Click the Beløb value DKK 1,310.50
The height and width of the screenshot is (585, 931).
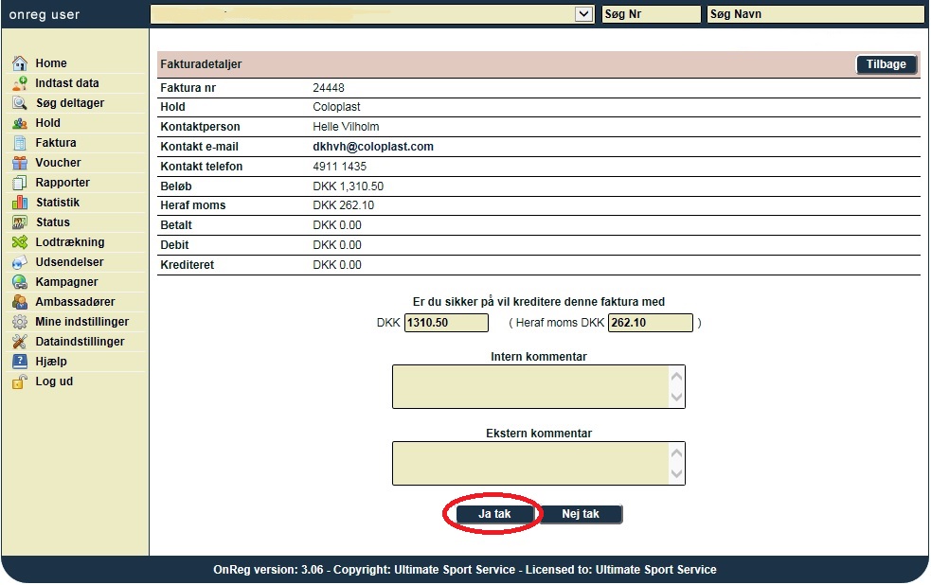pyautogui.click(x=348, y=186)
